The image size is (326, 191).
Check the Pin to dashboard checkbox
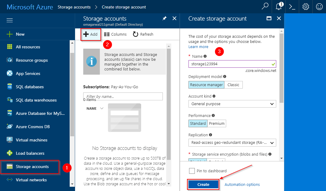point(192,171)
